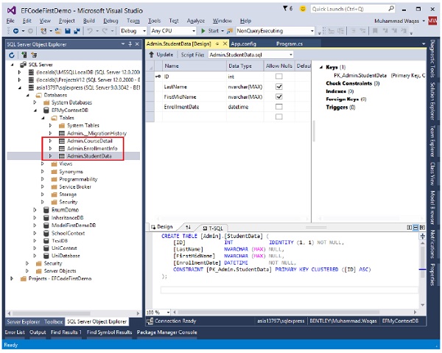Uncheck Allow Nulls for FirstMidName
The image size is (442, 353).
(x=278, y=97)
